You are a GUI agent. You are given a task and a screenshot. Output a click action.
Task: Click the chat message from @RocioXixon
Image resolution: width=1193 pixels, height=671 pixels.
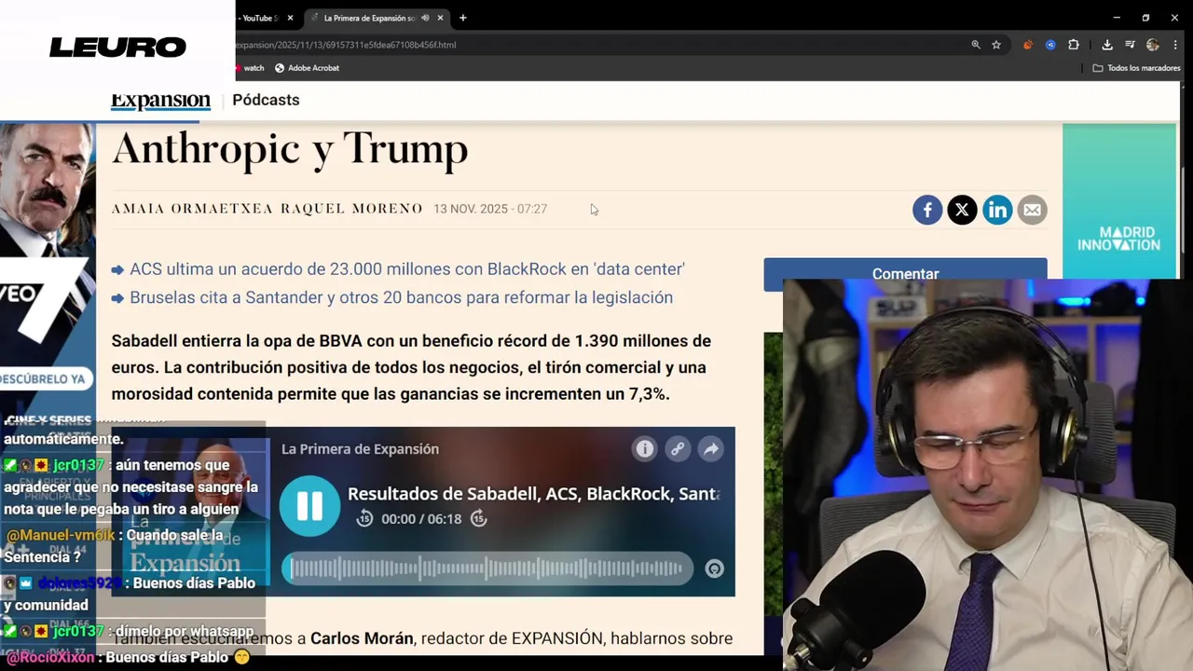tap(130, 657)
